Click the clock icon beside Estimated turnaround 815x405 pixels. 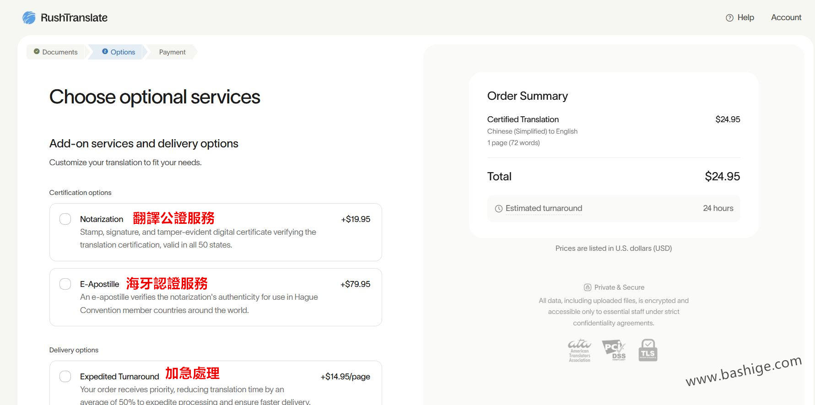[x=498, y=209]
